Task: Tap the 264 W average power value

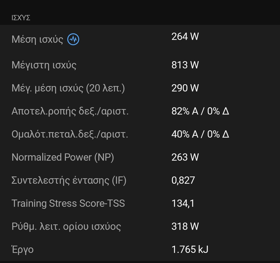Action: coord(185,37)
